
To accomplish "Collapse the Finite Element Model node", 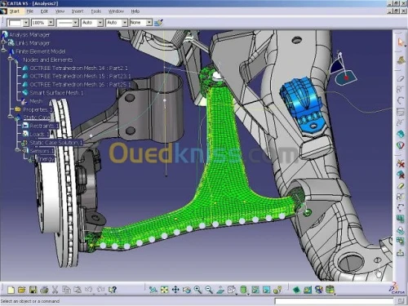I will click(x=4, y=50).
